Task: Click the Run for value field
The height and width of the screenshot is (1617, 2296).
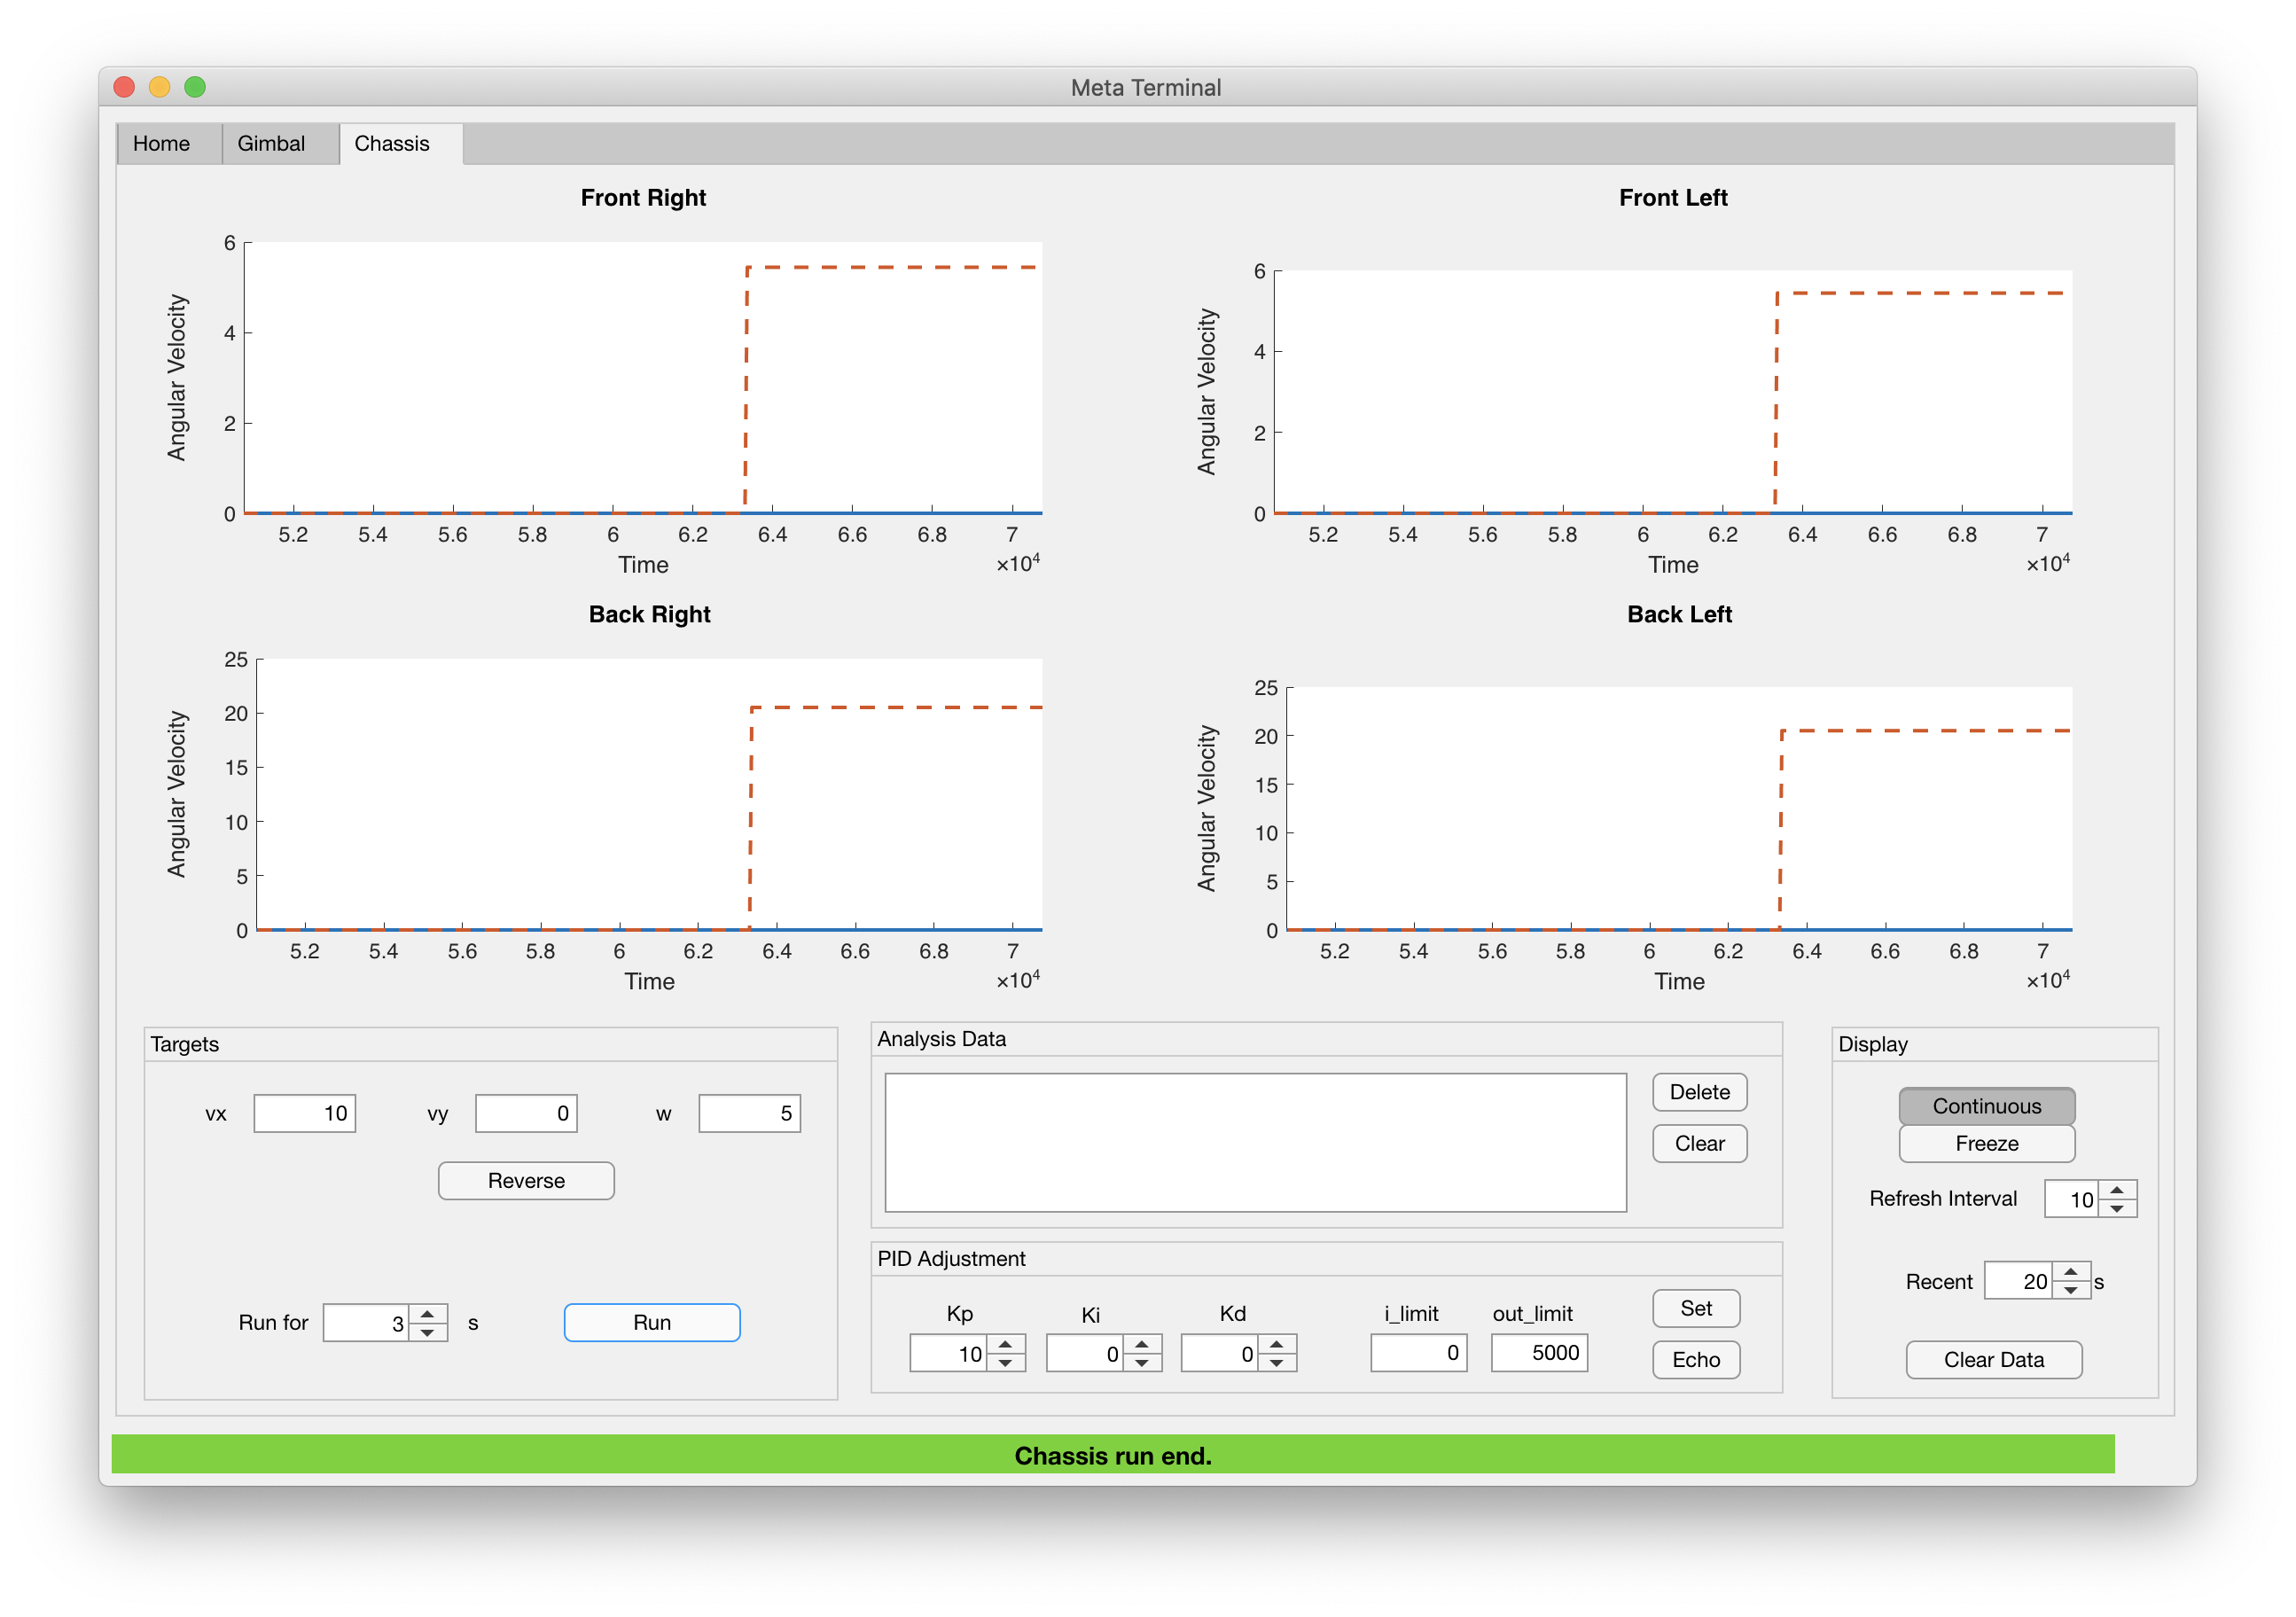Action: tap(366, 1323)
